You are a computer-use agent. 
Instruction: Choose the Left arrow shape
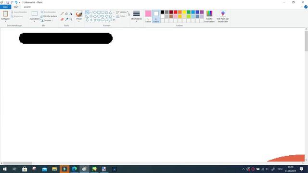tap(106, 16)
